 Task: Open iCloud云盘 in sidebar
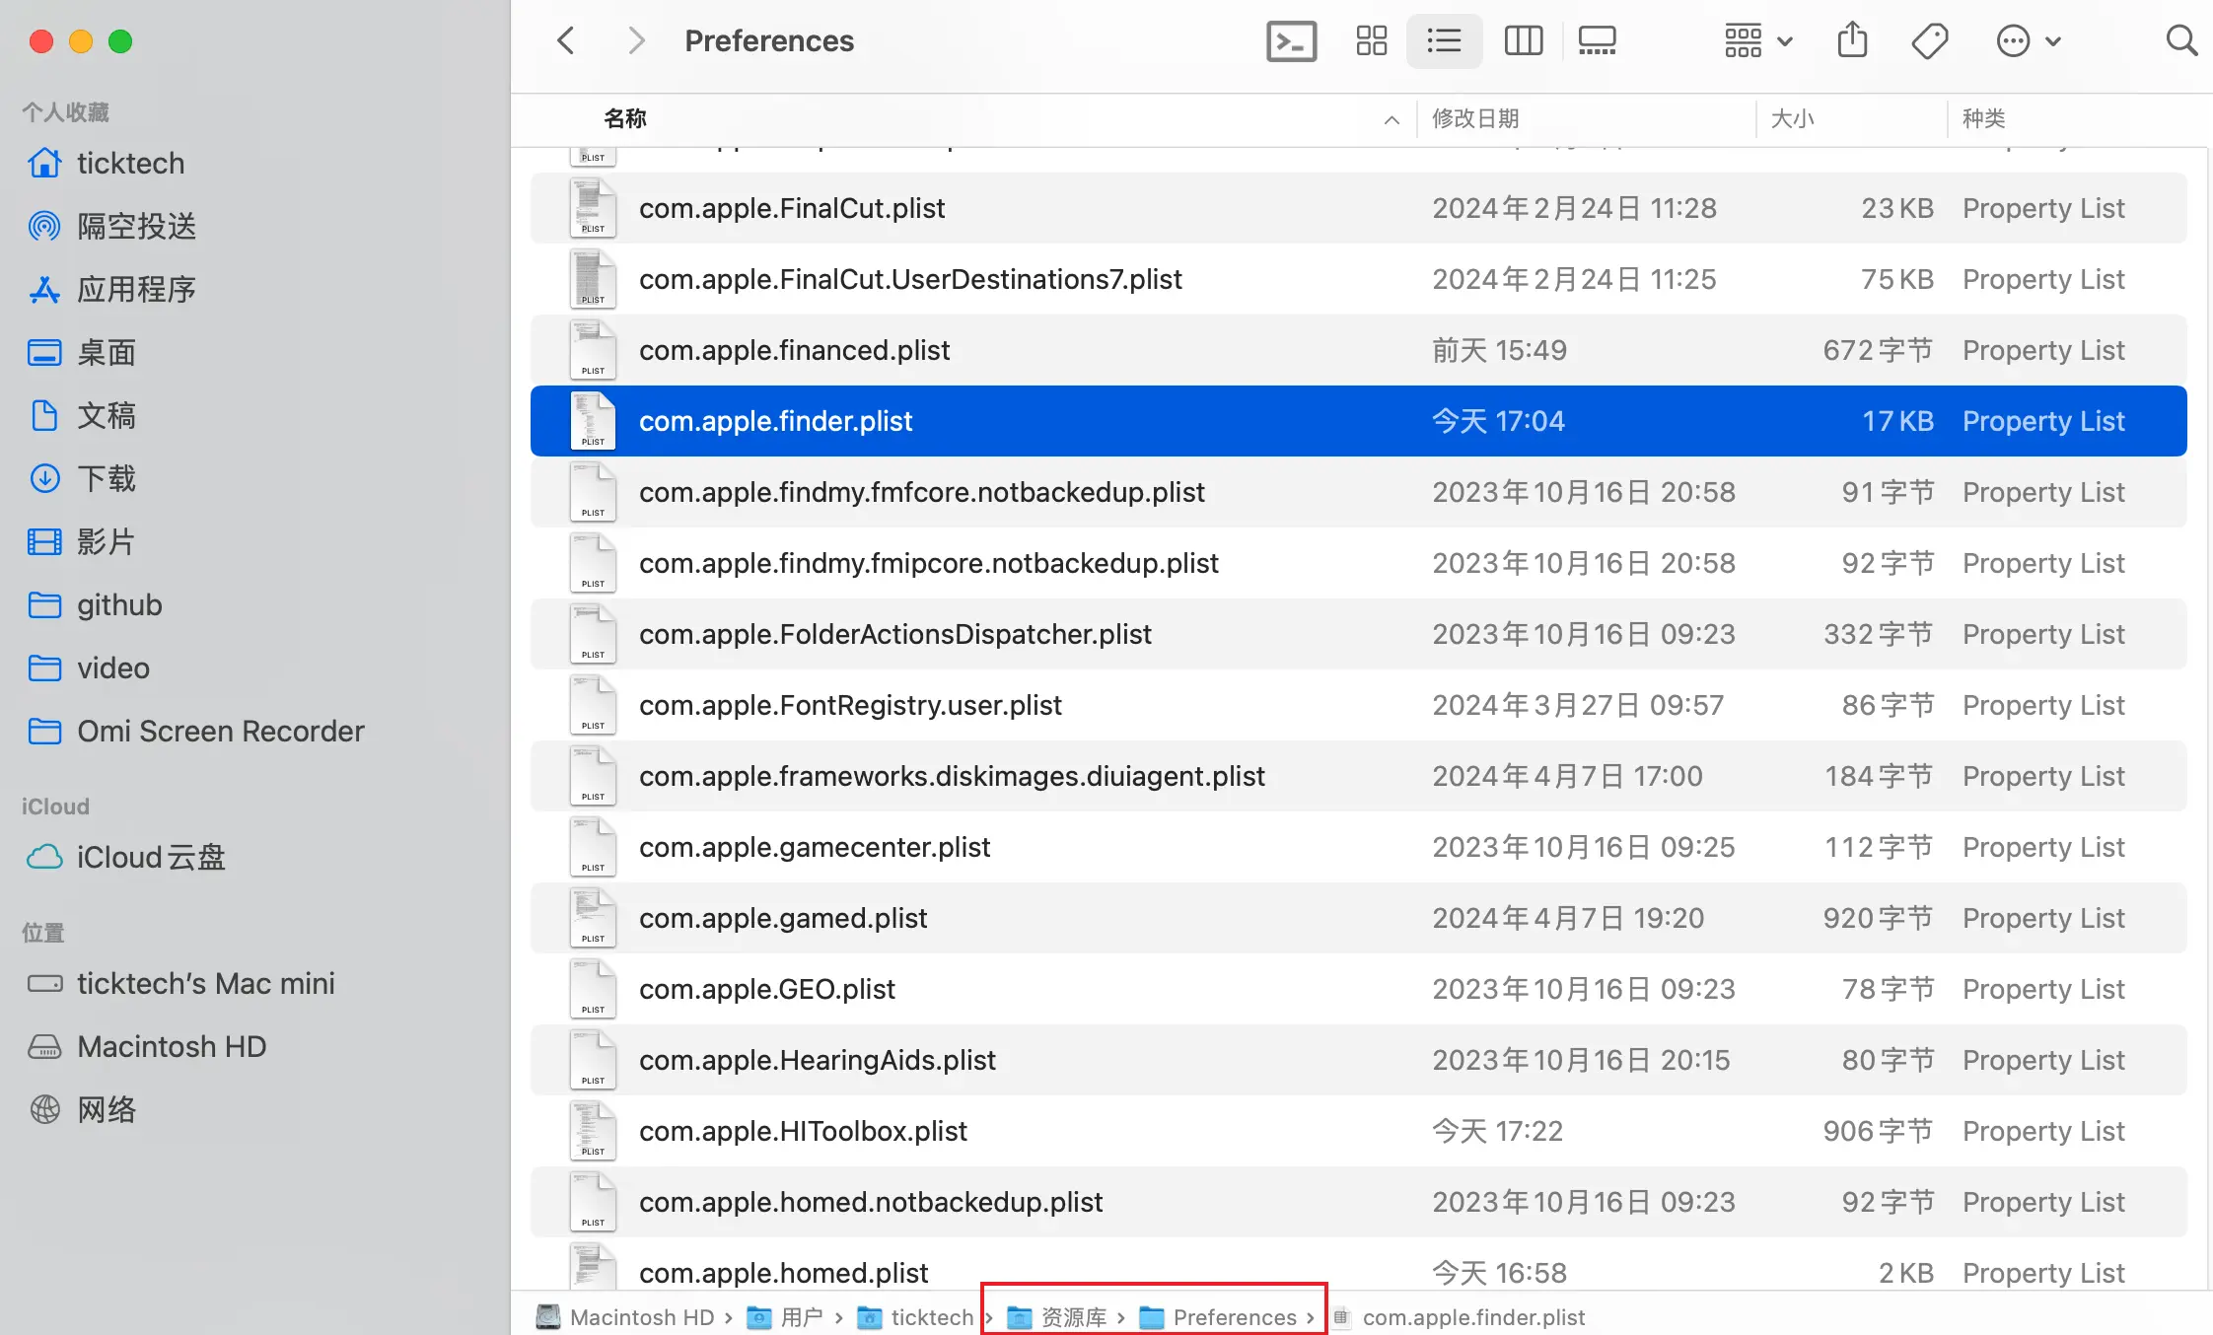coord(126,857)
